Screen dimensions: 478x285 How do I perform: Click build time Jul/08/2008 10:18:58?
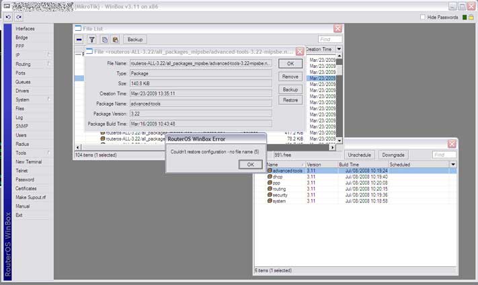(366, 201)
